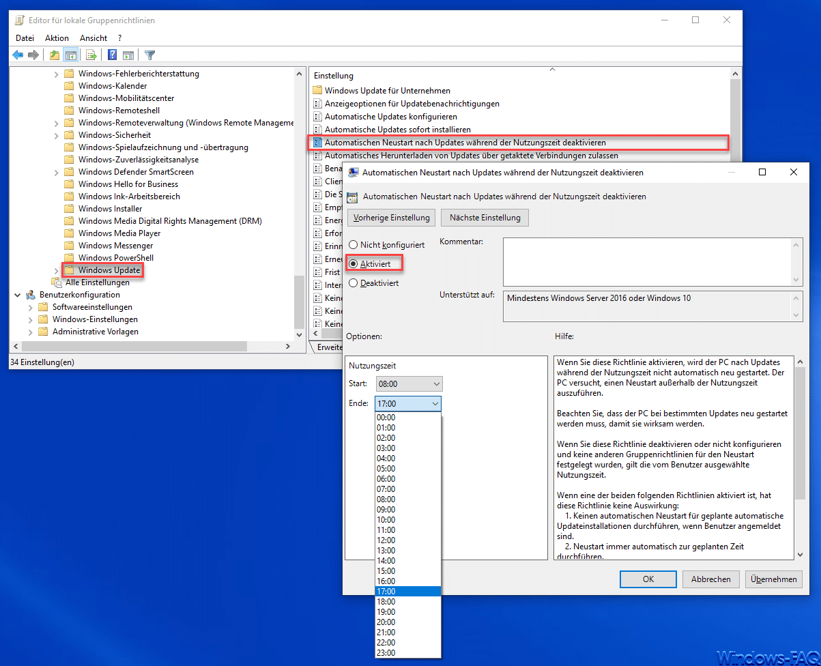Click the folder icon of Windows-Remoteshell
The width and height of the screenshot is (821, 666).
click(68, 111)
